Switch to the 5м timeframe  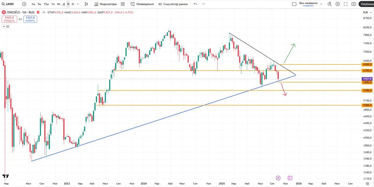[39, 4]
